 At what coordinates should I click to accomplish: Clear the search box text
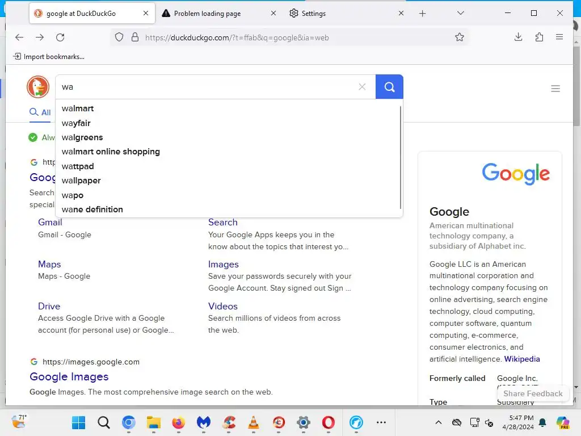tap(362, 87)
